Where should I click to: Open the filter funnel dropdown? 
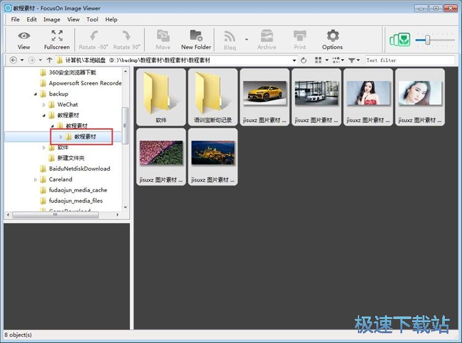point(354,60)
